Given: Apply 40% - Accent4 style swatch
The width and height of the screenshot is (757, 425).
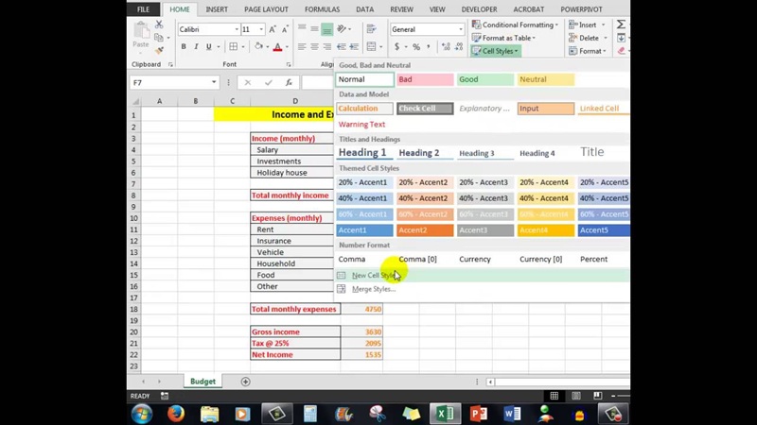Looking at the screenshot, I should coord(546,198).
